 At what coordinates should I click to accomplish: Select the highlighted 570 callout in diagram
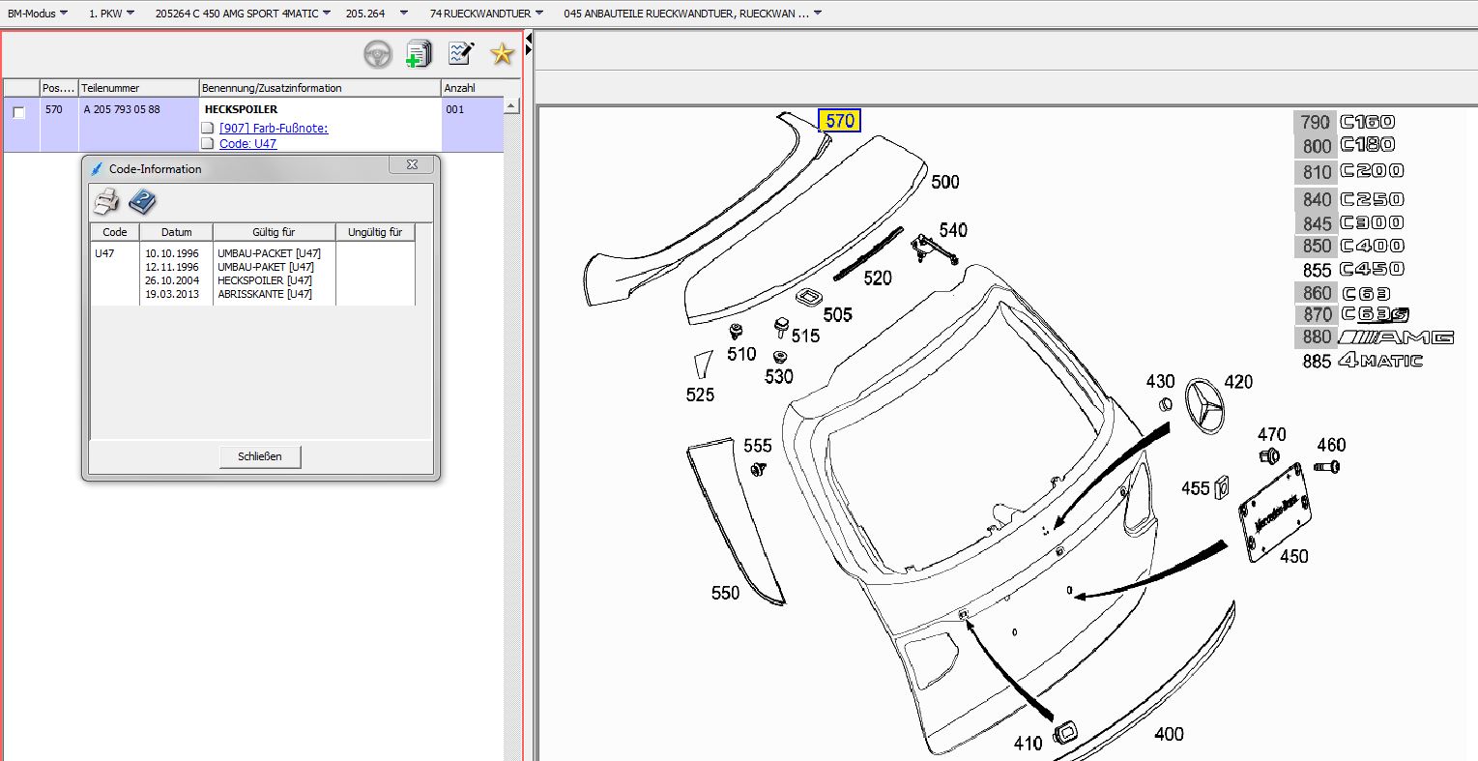click(840, 121)
